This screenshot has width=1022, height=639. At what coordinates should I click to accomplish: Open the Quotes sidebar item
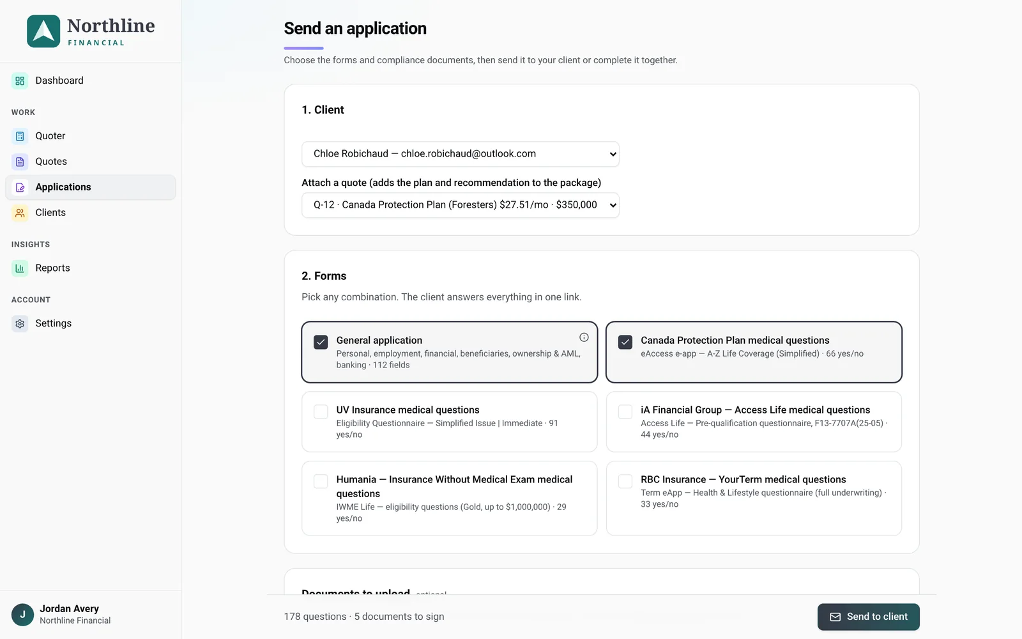click(x=91, y=162)
